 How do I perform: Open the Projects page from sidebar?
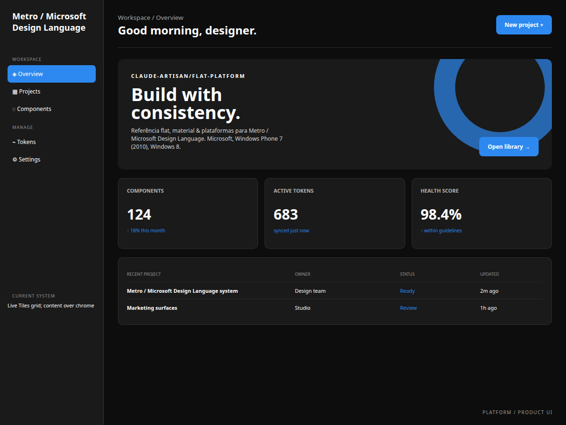51,92
